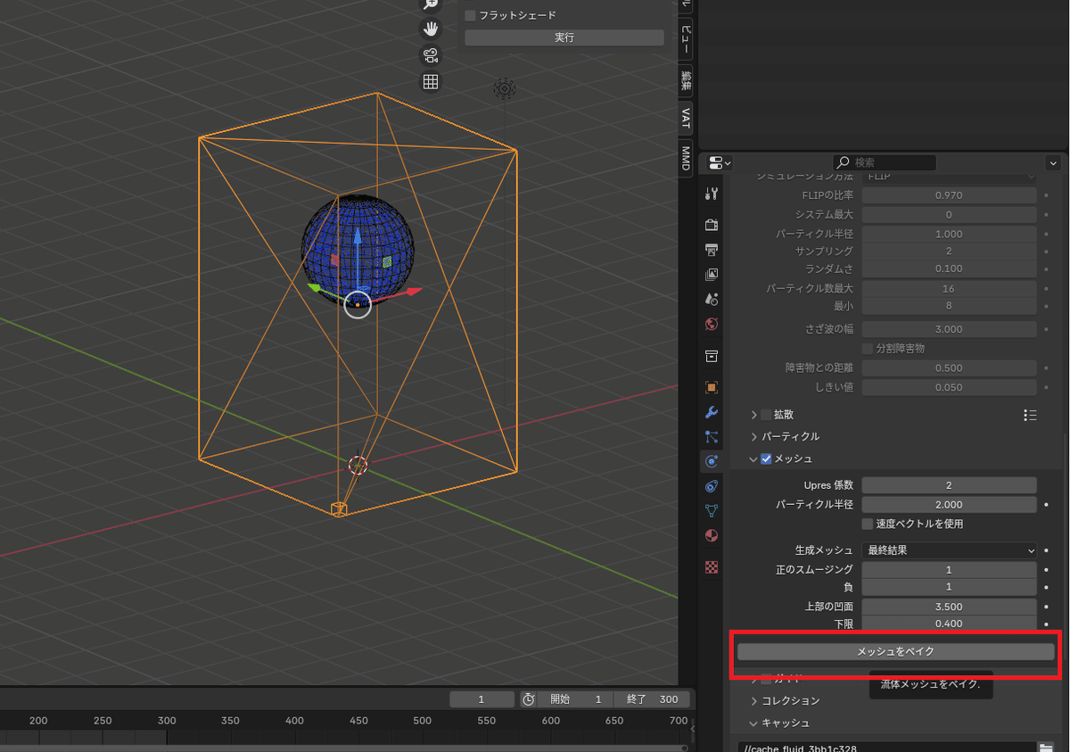Open the 生成メッシュ 最終結果 dropdown
1070x752 pixels.
point(950,550)
